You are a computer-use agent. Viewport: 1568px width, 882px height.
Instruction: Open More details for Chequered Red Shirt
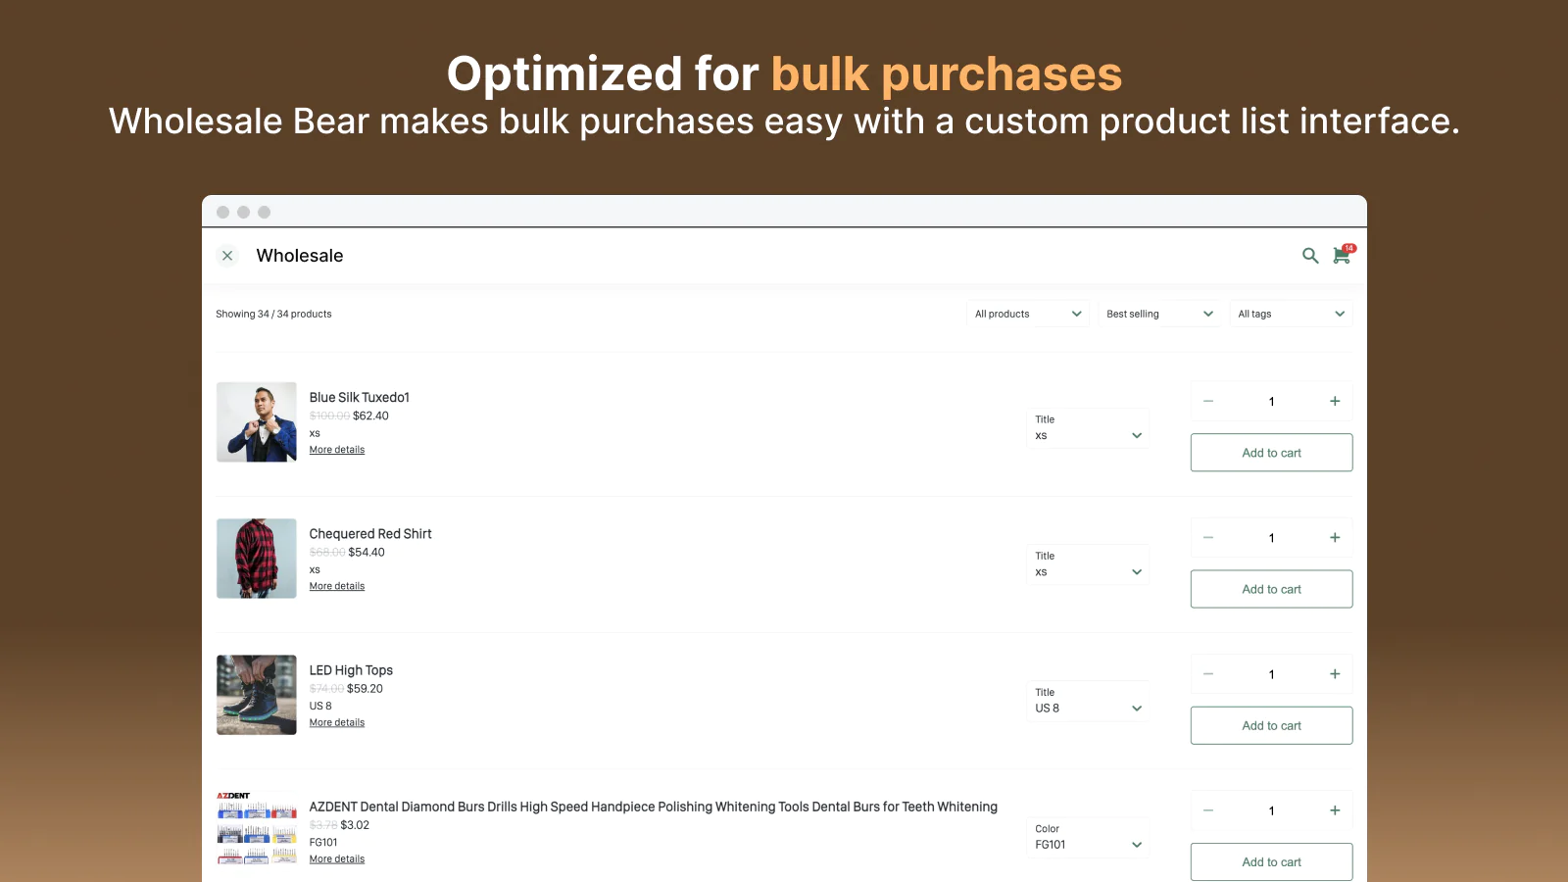[x=337, y=586]
